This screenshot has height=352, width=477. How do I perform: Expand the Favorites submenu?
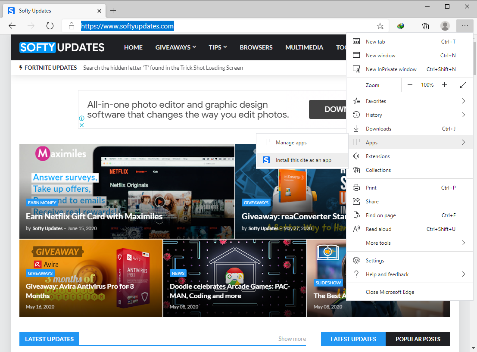pos(409,101)
